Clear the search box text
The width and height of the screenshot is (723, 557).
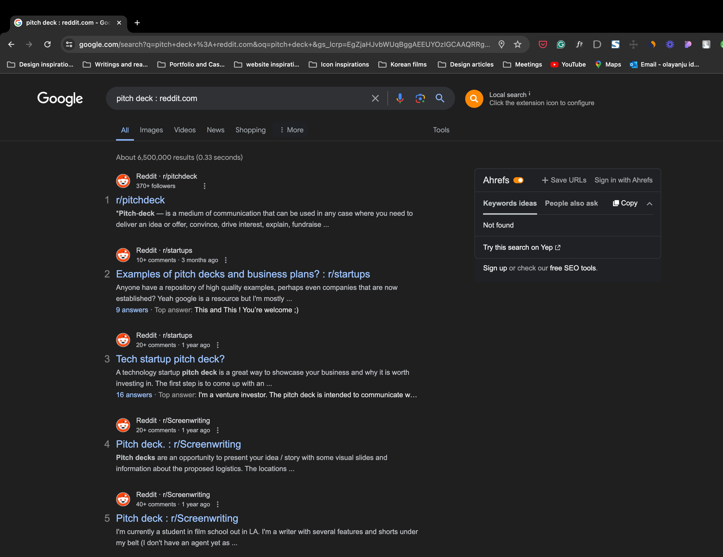pos(375,98)
